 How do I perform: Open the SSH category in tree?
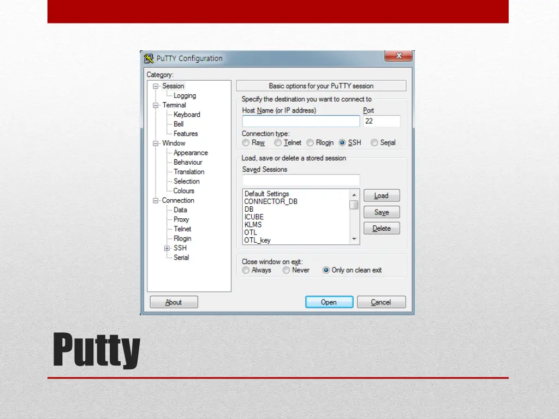[180, 248]
